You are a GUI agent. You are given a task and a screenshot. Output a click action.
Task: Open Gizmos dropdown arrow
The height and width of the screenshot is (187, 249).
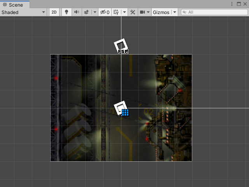pos(175,12)
